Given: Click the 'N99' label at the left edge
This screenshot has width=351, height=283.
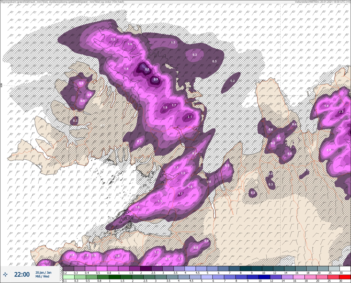Looking at the screenshot, I should (x=1, y=85).
